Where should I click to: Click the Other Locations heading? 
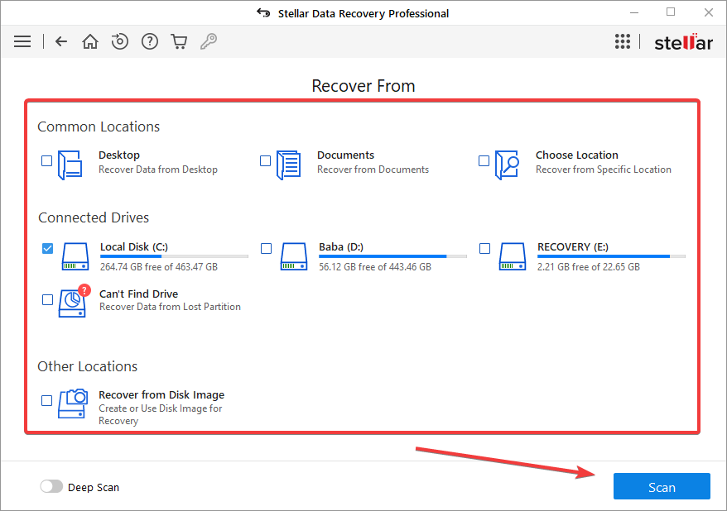pos(87,366)
